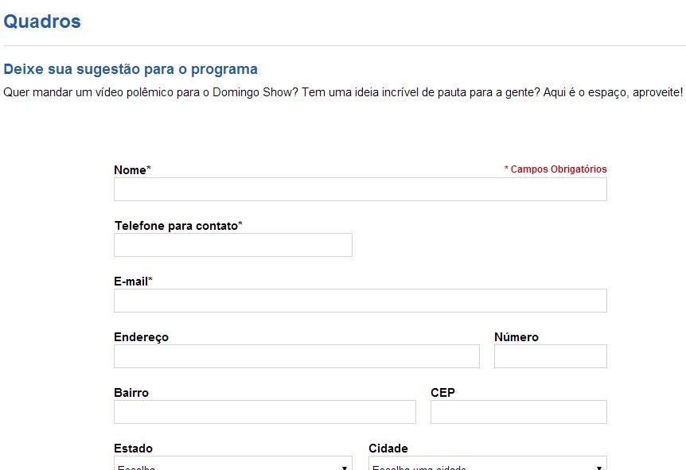Click the 'Telefone para contato' label
This screenshot has height=470, width=686.
177,226
